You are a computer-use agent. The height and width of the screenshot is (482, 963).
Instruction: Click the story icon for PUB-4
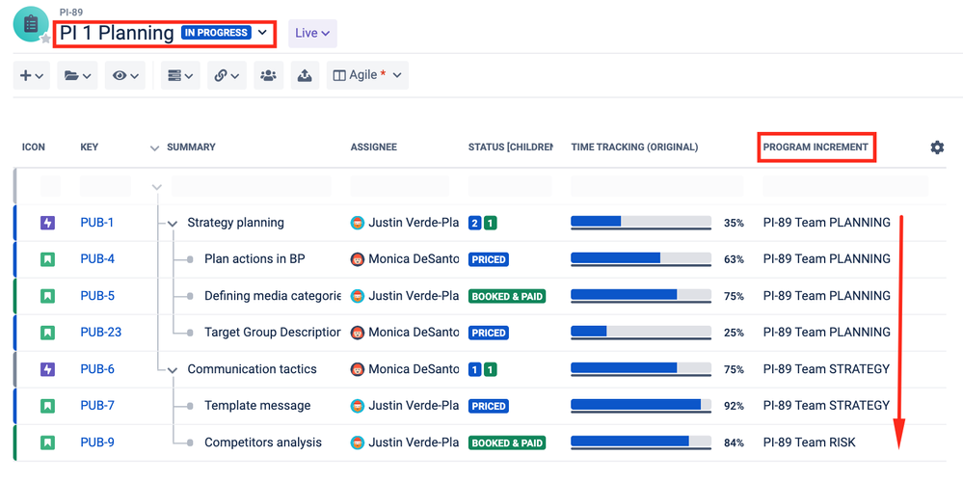click(x=47, y=259)
